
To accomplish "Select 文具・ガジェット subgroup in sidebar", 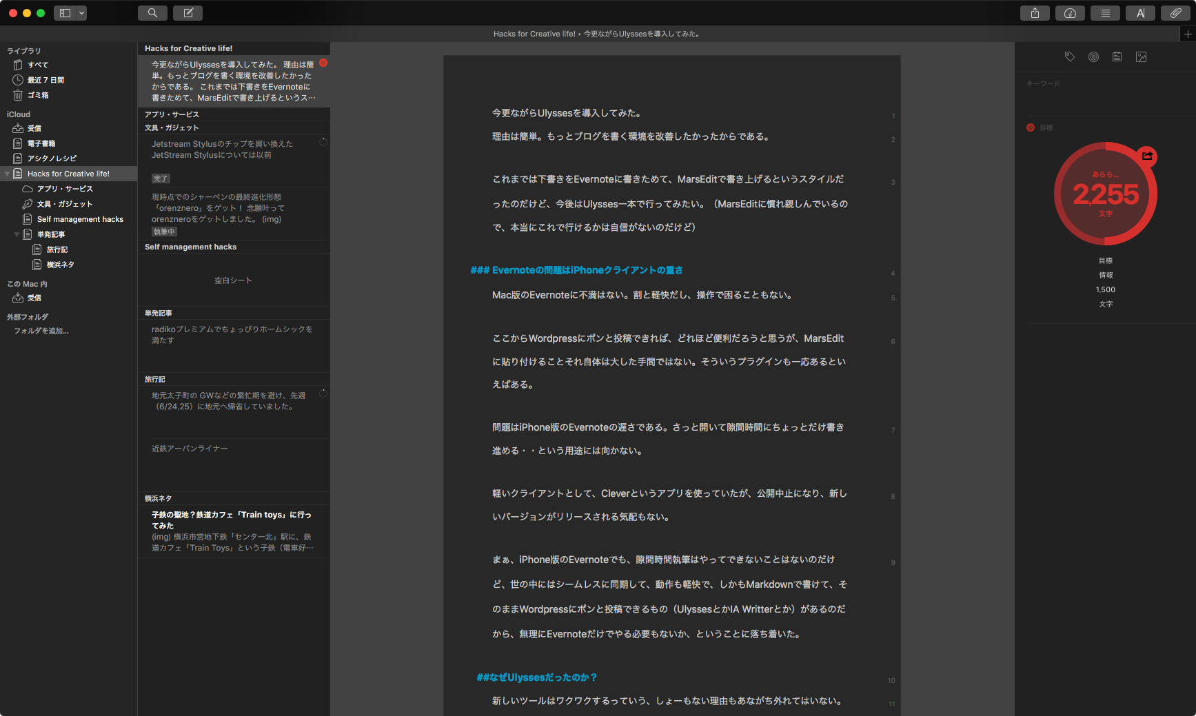I will pos(65,204).
